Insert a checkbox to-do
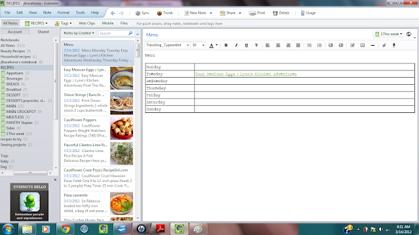 352,45
